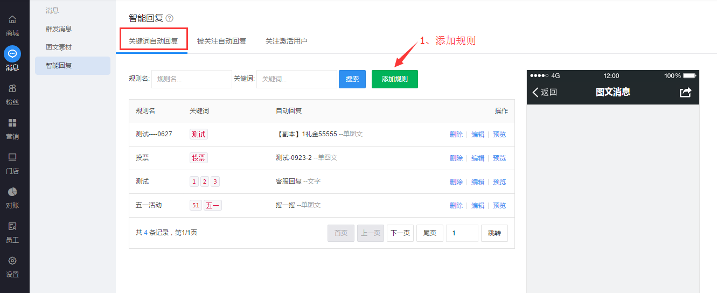Open the 门店 store icon

pos(12,157)
